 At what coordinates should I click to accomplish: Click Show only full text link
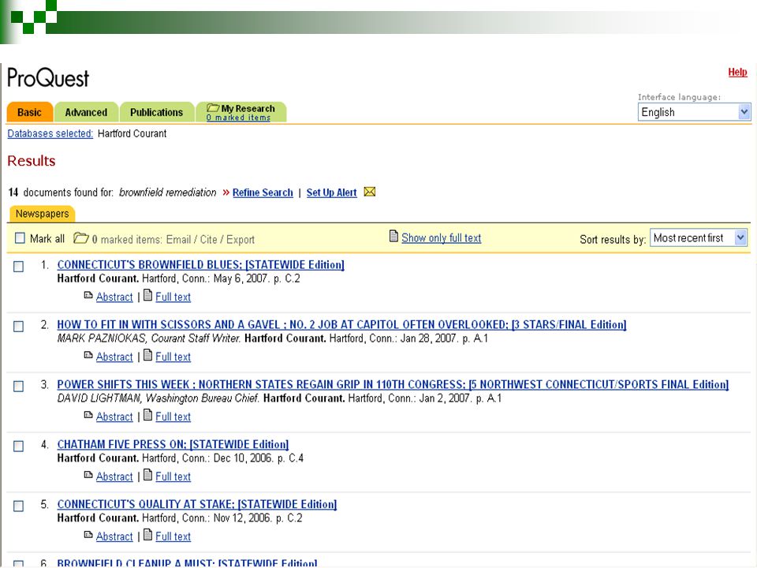coord(442,237)
